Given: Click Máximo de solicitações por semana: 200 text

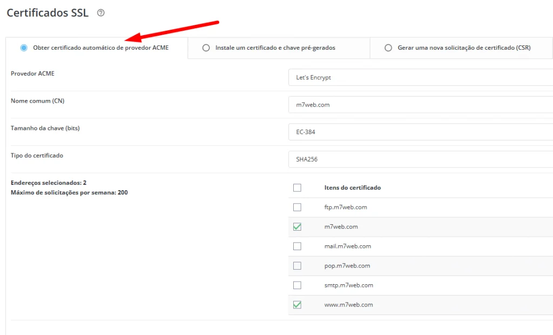Looking at the screenshot, I should (69, 192).
